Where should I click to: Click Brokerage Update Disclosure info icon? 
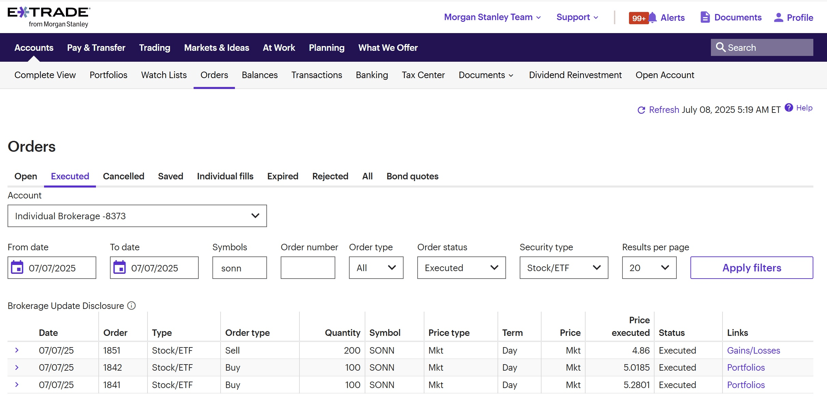131,305
